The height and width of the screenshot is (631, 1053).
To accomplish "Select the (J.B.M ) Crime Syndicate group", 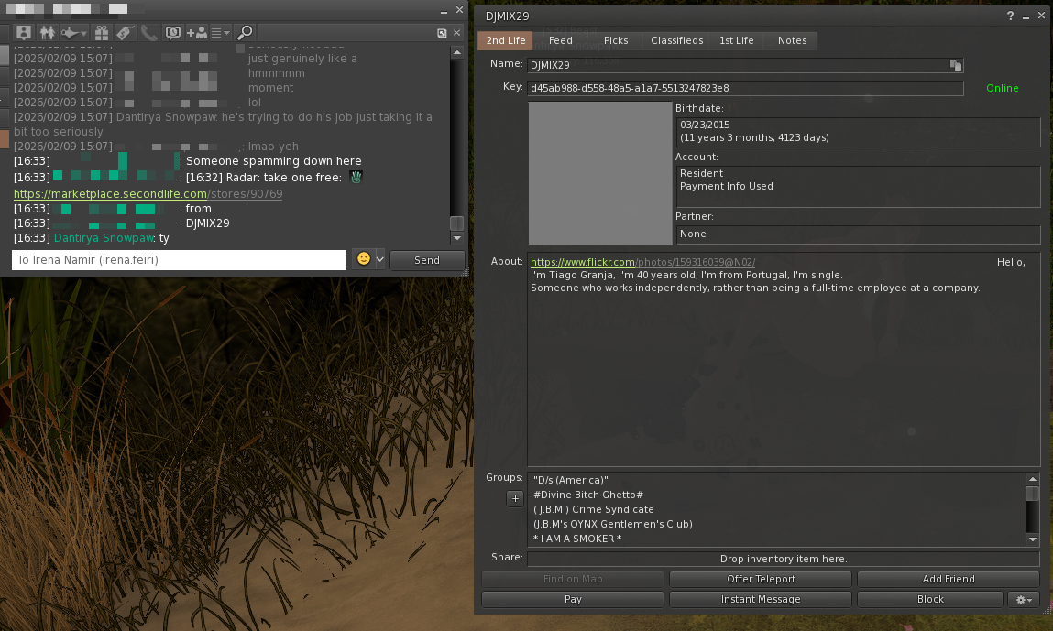I will (x=594, y=509).
